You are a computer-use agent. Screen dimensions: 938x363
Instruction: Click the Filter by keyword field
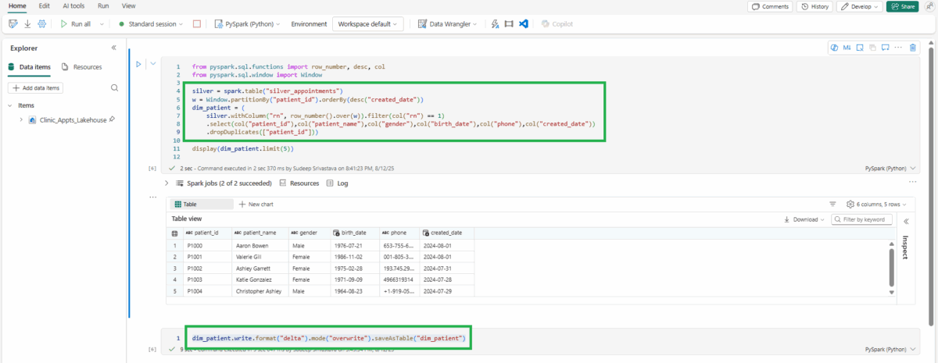pyautogui.click(x=864, y=220)
